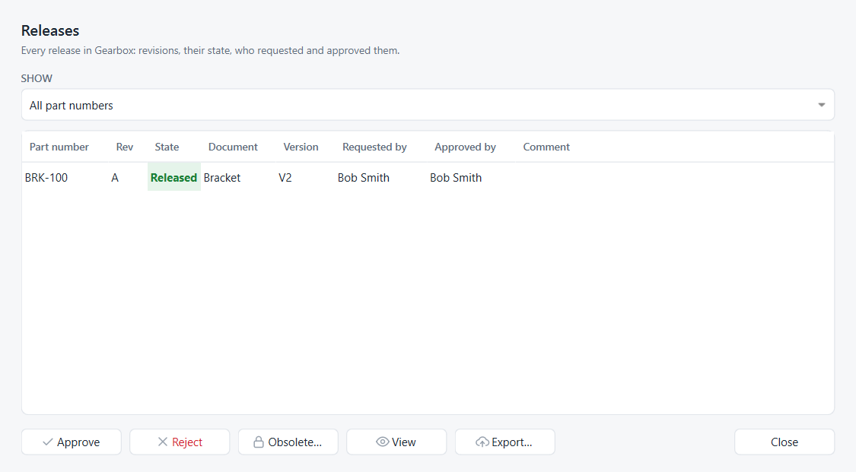
Task: Click the Approve checkmark icon
Action: [47, 442]
